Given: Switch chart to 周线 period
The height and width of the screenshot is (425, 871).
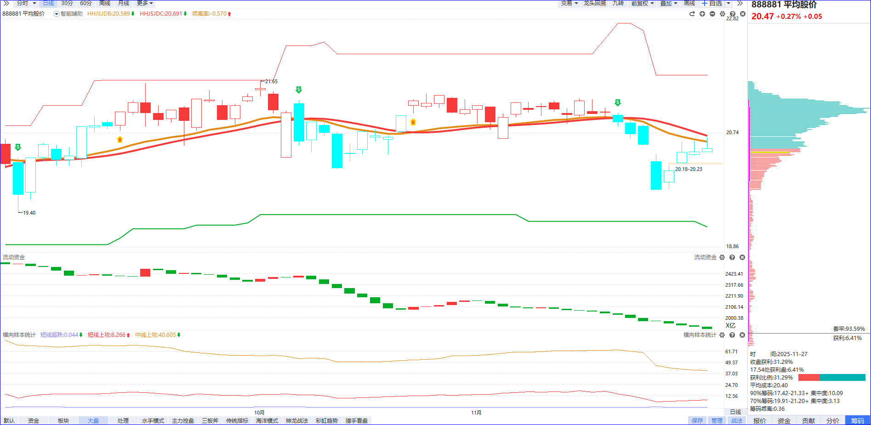Looking at the screenshot, I should (x=105, y=3).
